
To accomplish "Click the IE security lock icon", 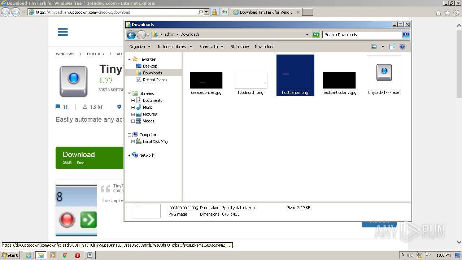I will tap(214, 12).
